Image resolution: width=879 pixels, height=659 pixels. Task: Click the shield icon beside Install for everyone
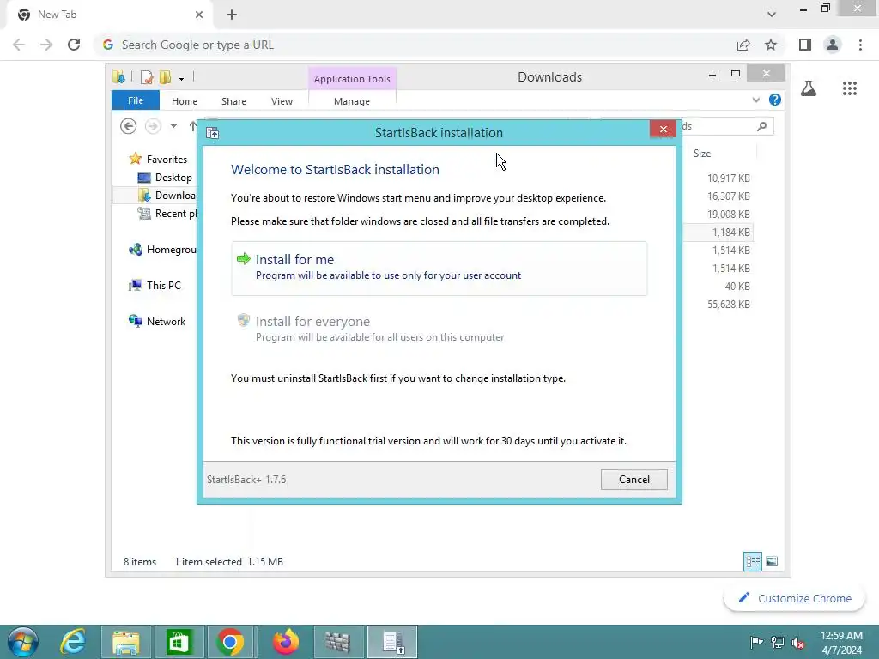pos(243,320)
